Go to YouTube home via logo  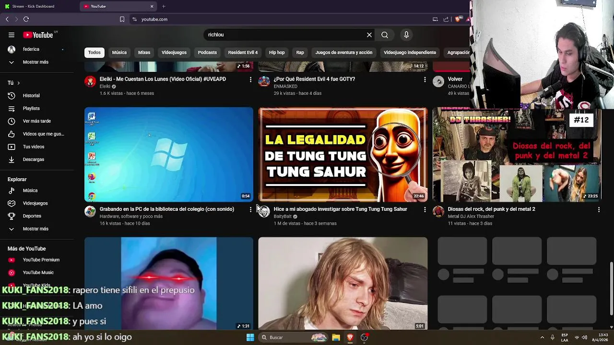pos(38,35)
